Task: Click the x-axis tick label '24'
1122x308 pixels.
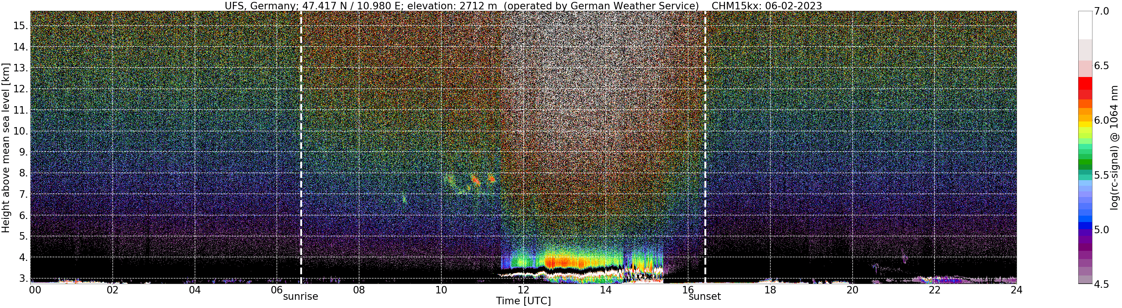Action: 1016,290
